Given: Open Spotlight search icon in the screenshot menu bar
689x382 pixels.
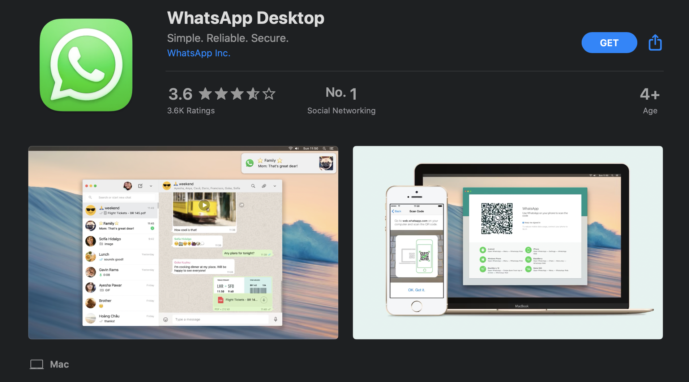Looking at the screenshot, I should click(324, 148).
